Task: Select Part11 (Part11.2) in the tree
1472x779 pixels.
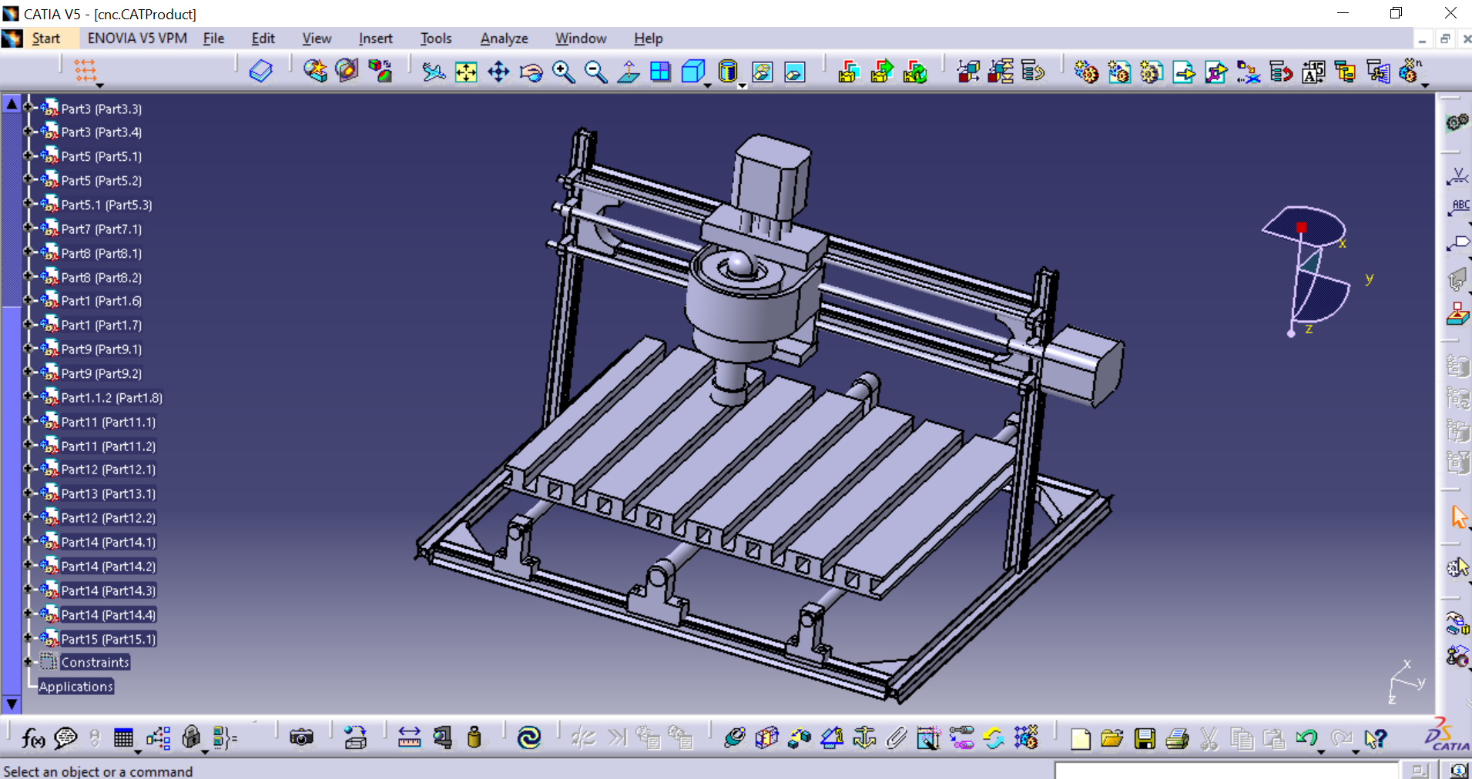Action: pos(109,446)
